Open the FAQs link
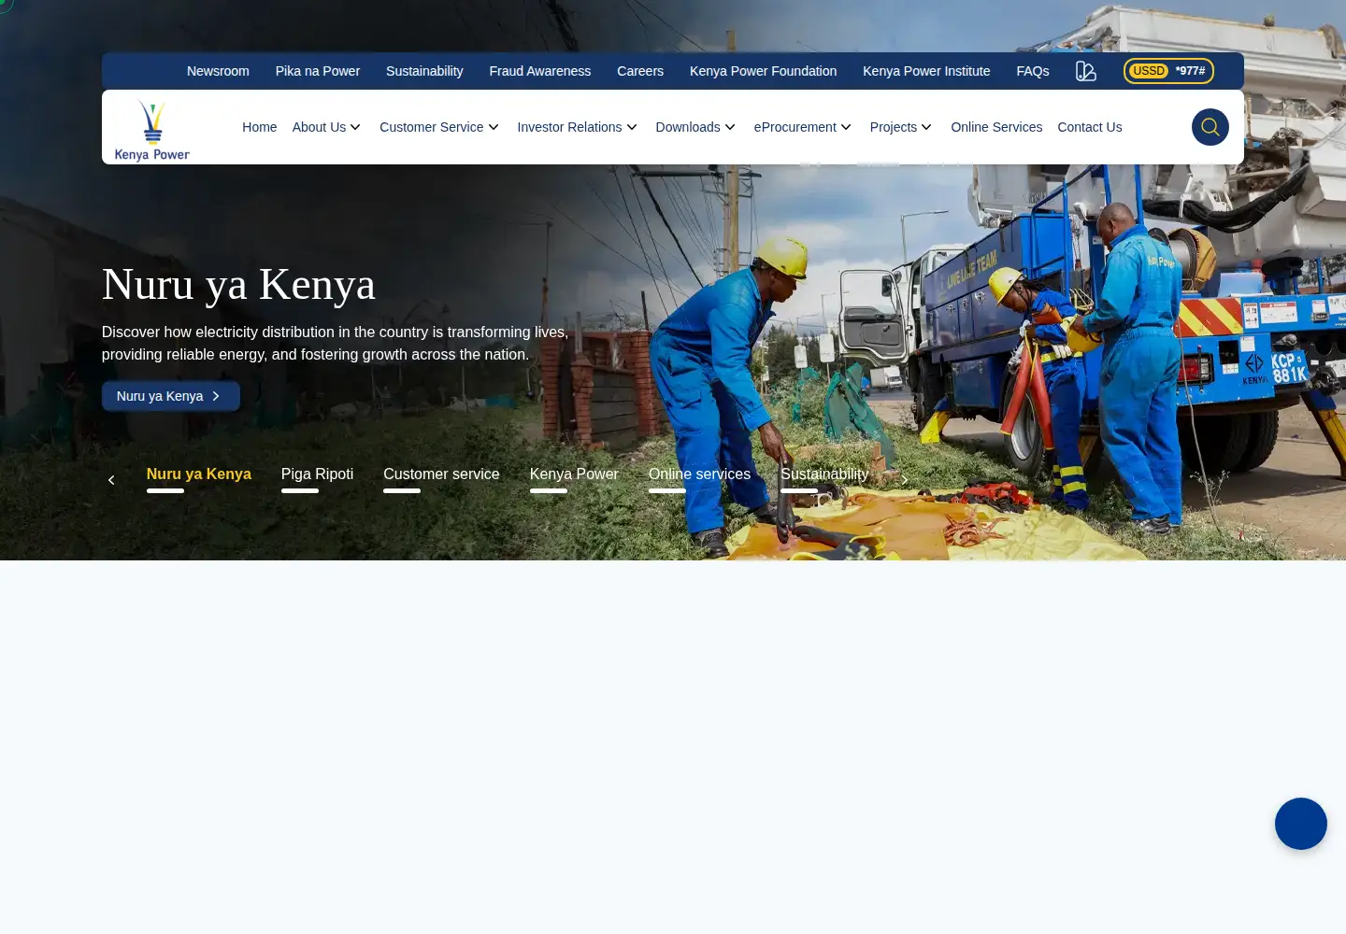 click(1033, 71)
